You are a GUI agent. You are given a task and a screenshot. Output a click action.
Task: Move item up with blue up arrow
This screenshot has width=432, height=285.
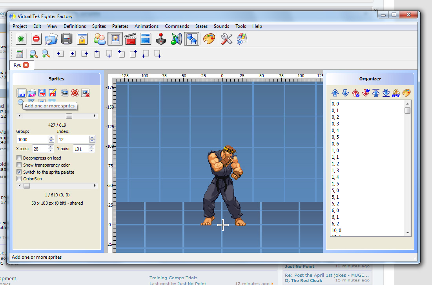click(x=335, y=93)
